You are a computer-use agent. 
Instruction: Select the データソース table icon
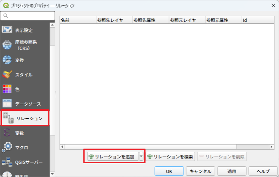pyautogui.click(x=7, y=104)
